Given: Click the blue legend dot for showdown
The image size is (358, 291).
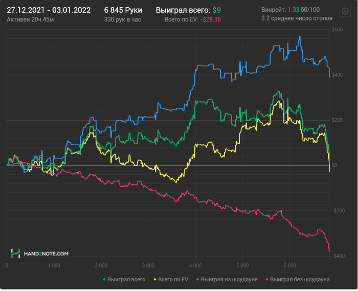Looking at the screenshot, I should (x=198, y=279).
